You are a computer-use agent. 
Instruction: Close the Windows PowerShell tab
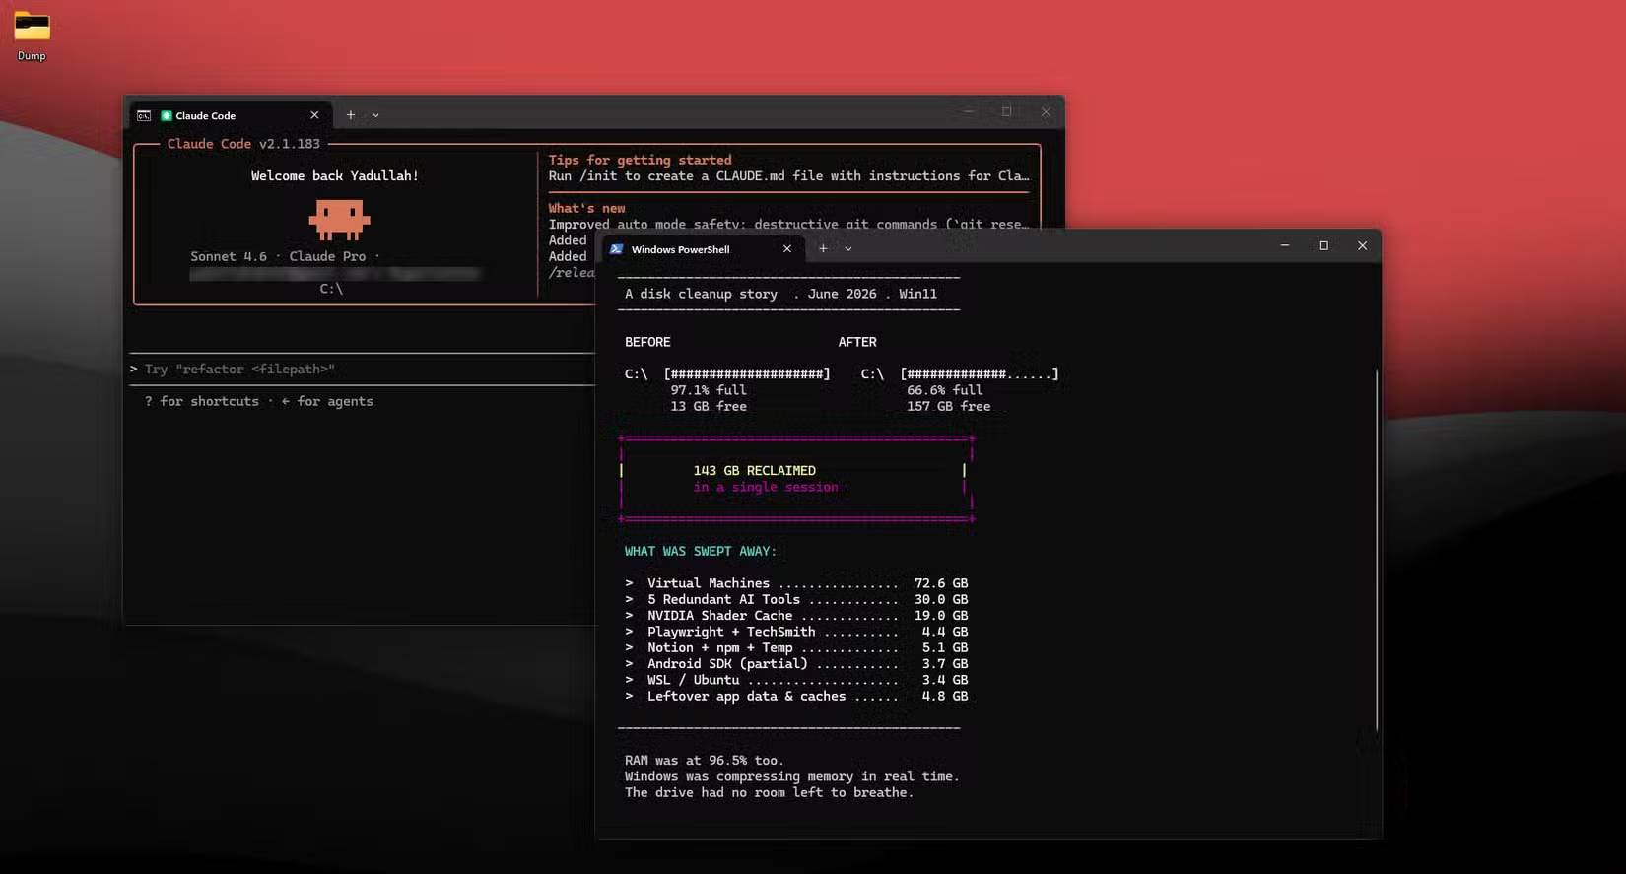coord(786,249)
